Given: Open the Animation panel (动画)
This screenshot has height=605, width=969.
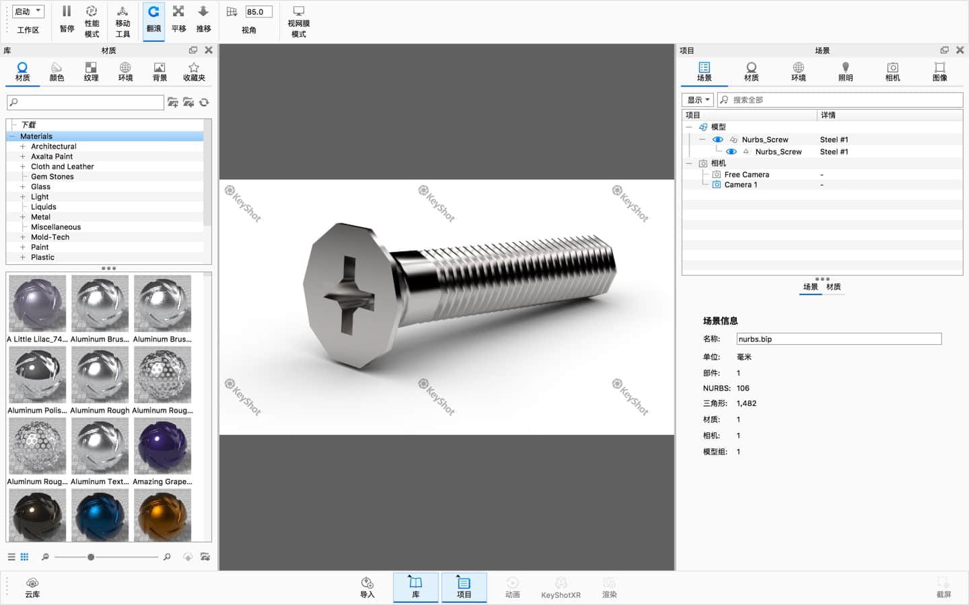Looking at the screenshot, I should (x=513, y=588).
